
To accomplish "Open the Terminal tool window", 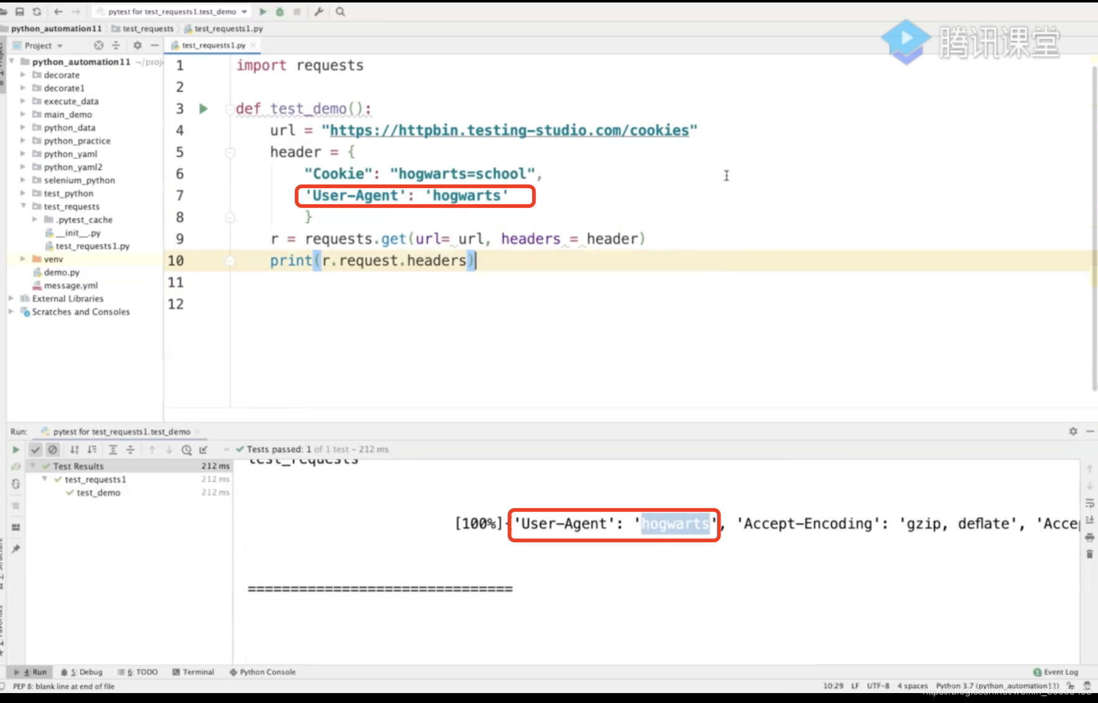I will pyautogui.click(x=193, y=672).
